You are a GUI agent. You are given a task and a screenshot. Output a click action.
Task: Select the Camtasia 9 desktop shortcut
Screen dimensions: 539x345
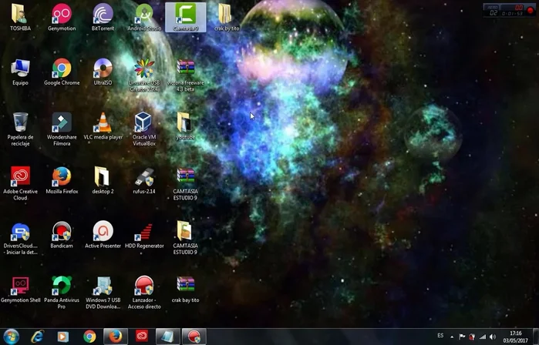coord(185,14)
